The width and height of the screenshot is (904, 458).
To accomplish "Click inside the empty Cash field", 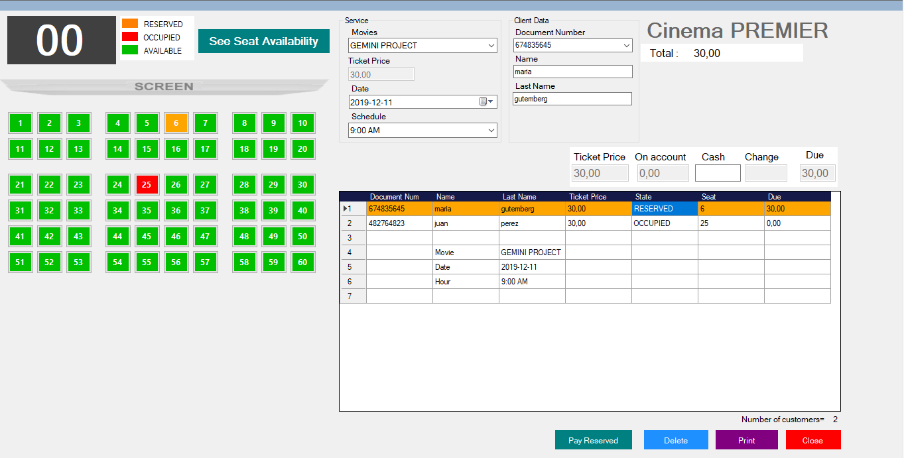I will 717,172.
